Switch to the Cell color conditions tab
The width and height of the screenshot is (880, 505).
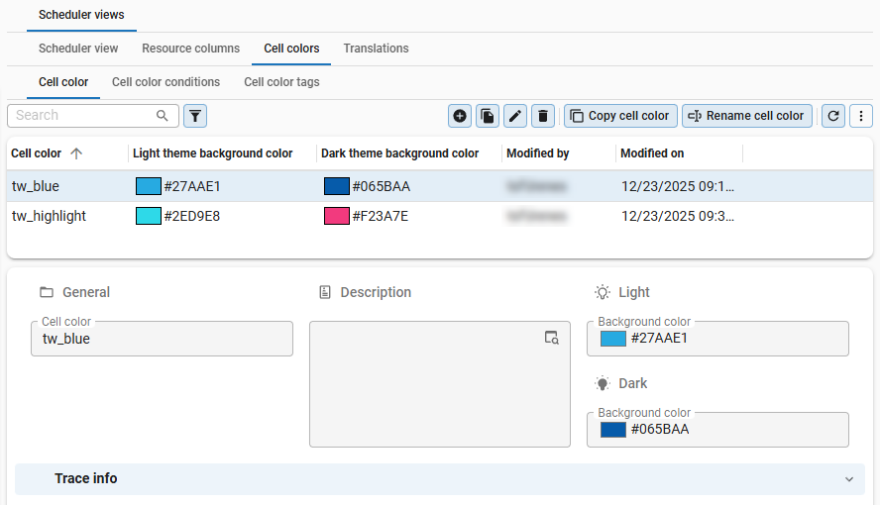[165, 82]
